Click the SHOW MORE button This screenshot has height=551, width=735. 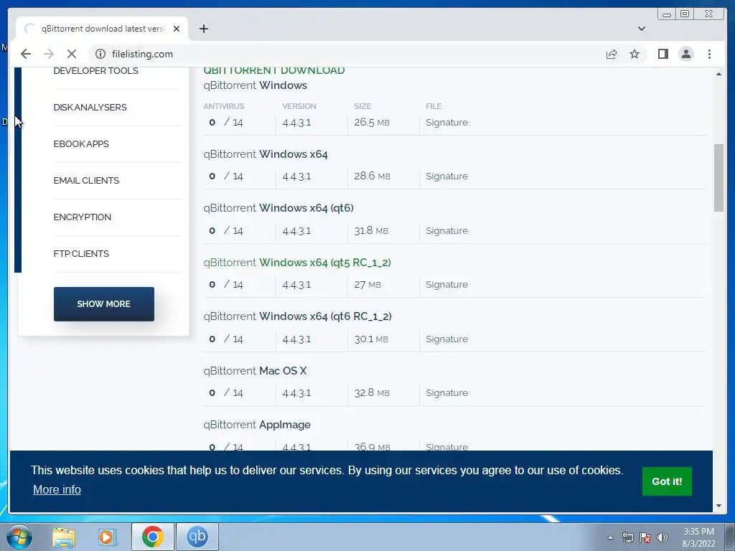tap(103, 304)
